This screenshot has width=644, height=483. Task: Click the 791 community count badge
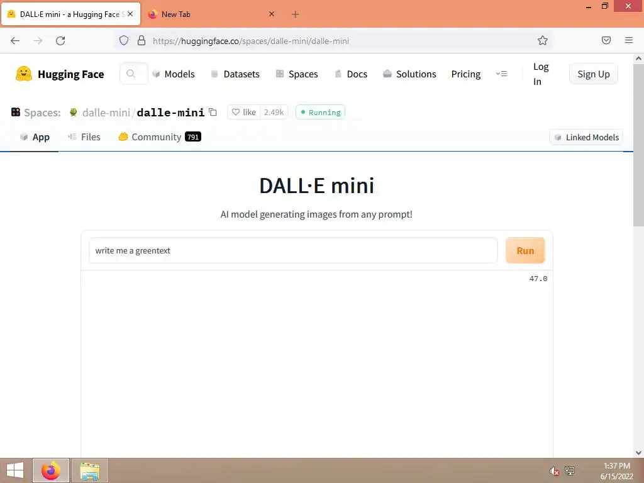click(193, 136)
